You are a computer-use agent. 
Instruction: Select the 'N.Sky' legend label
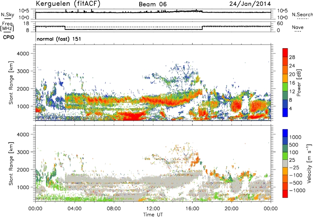click(x=7, y=14)
